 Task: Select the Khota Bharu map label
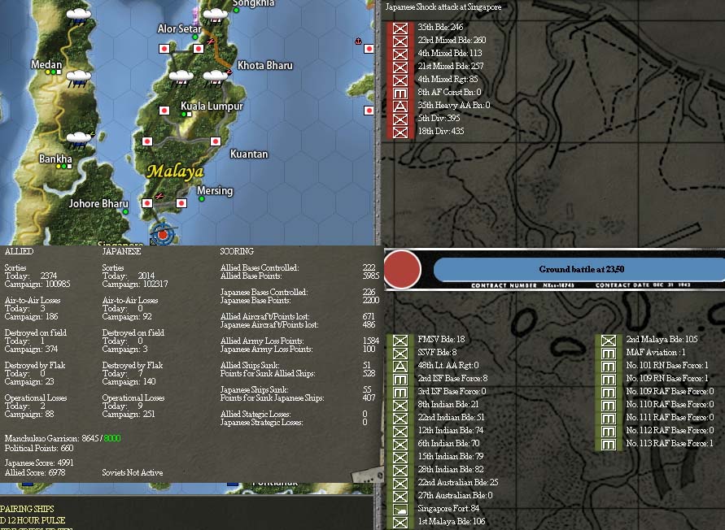pyautogui.click(x=265, y=66)
